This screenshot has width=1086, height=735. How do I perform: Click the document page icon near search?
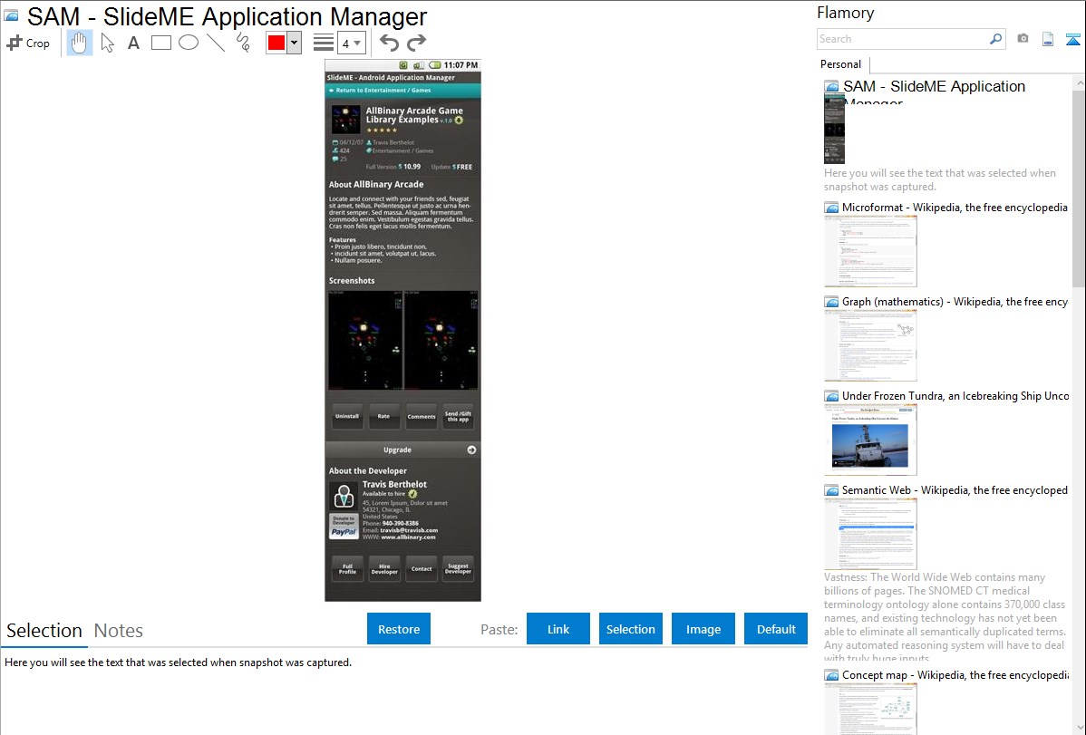pyautogui.click(x=1048, y=39)
